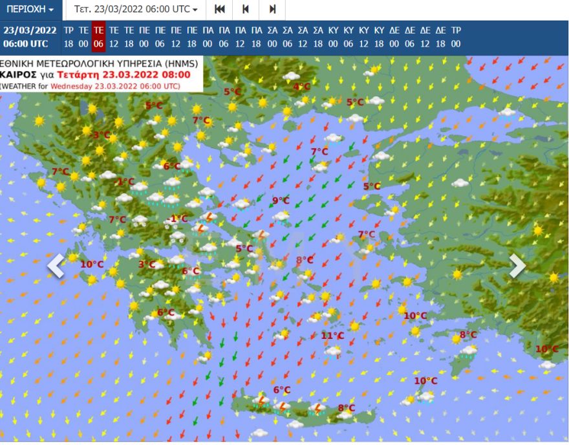Pick the ΔΕ 00 forecast time
The height and width of the screenshot is (445, 569).
394,37
